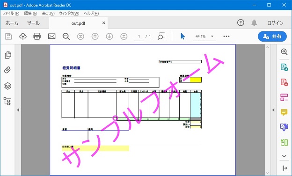The height and width of the screenshot is (176, 292).
Task: Close the out.pdf tab
Action: tap(104, 23)
